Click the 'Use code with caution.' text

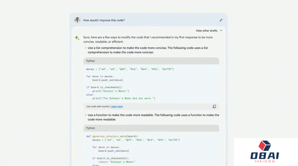98,107
